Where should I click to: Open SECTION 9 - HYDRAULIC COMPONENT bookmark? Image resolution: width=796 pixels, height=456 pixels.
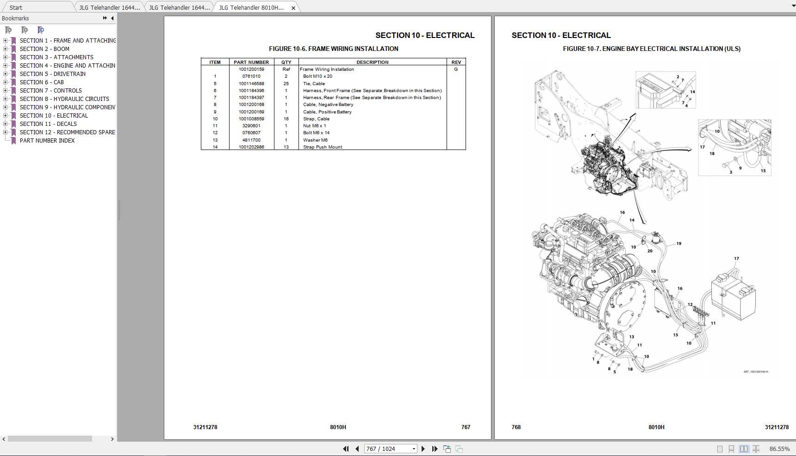(68, 107)
